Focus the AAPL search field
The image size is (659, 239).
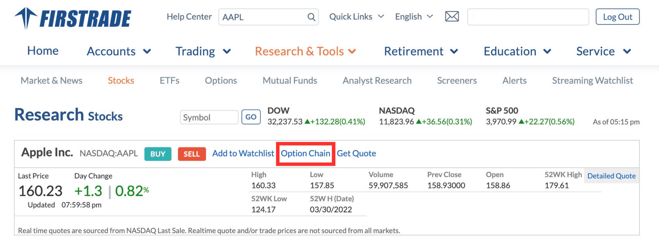pos(268,17)
